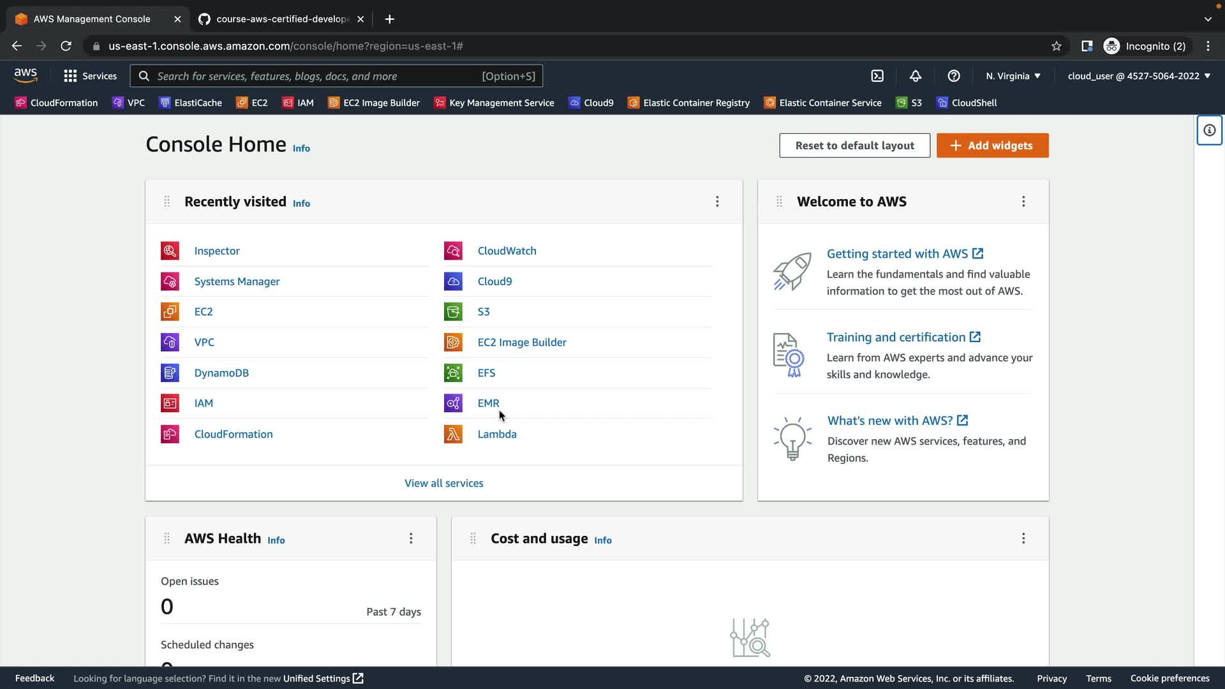Open the CloudShell terminal icon in header
This screenshot has height=689, width=1225.
(877, 76)
